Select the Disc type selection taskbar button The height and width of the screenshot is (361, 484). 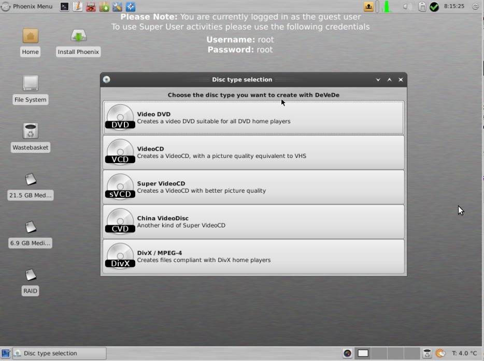coord(59,353)
